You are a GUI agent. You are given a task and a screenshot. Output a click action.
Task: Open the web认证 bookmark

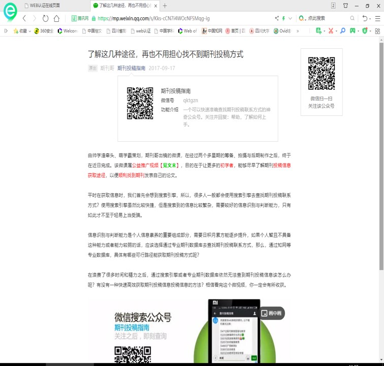point(141,31)
